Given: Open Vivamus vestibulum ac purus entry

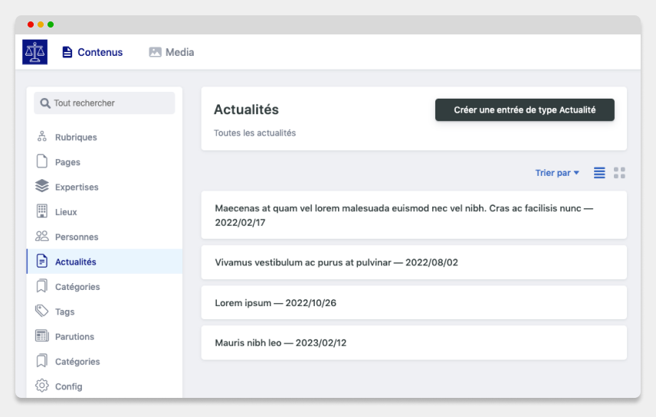Looking at the screenshot, I should click(414, 262).
